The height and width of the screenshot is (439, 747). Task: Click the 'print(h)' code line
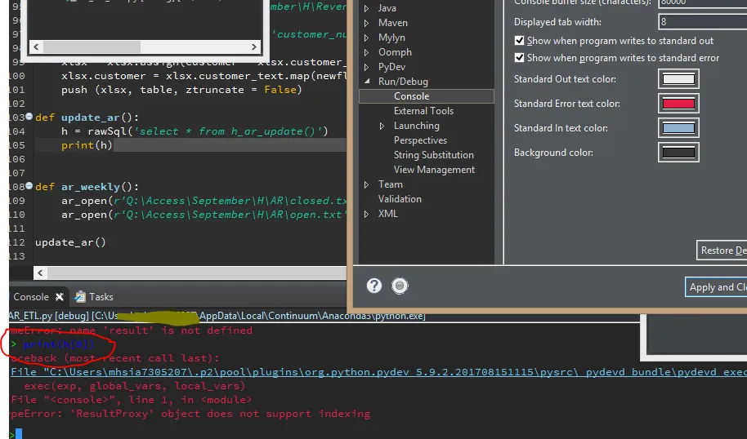click(x=87, y=145)
